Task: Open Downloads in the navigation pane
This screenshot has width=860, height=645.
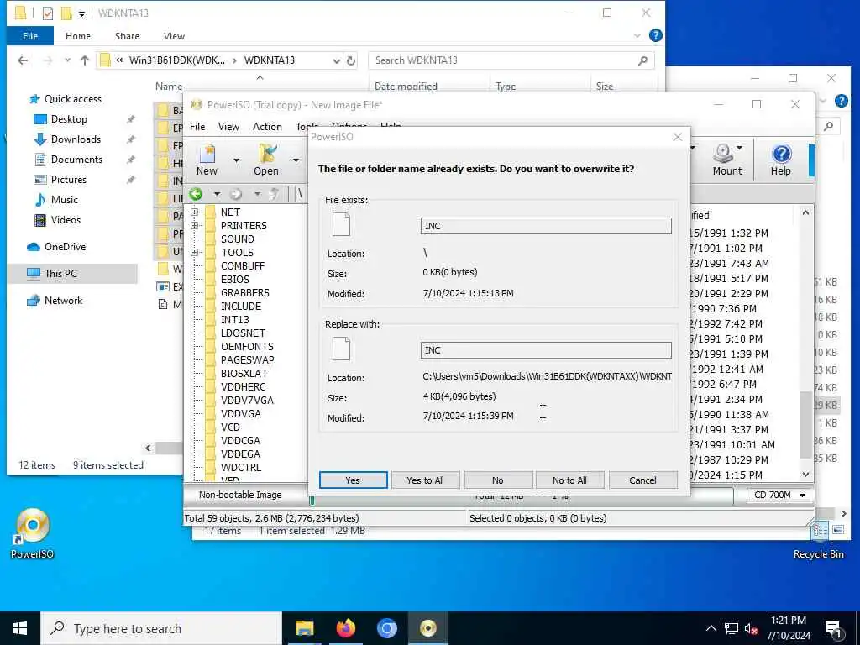Action: point(76,139)
